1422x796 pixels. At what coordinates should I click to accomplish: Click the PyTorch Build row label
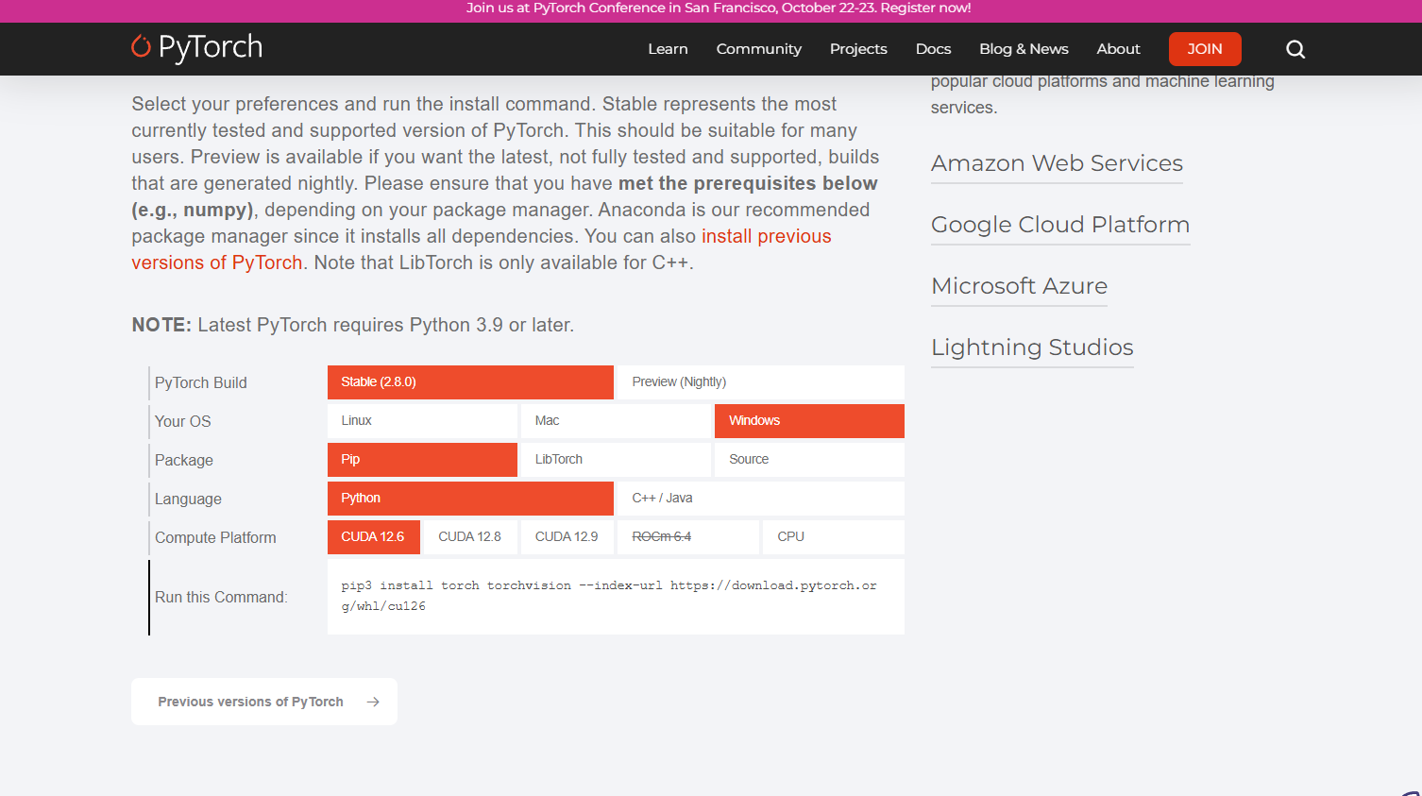click(x=201, y=383)
